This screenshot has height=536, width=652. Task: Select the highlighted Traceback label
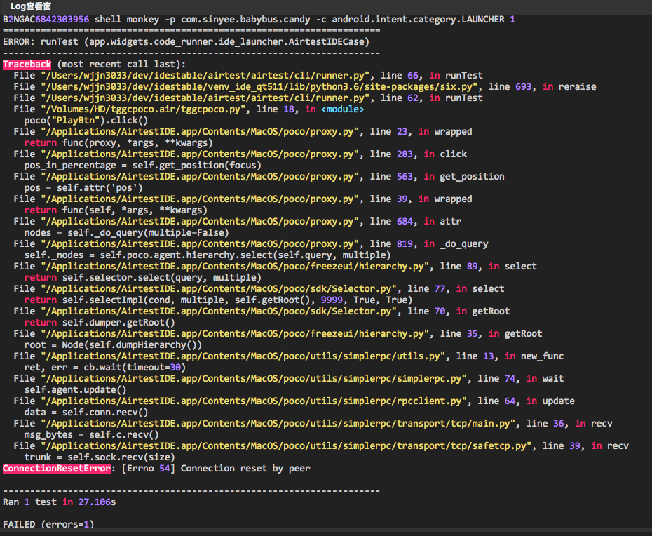27,64
